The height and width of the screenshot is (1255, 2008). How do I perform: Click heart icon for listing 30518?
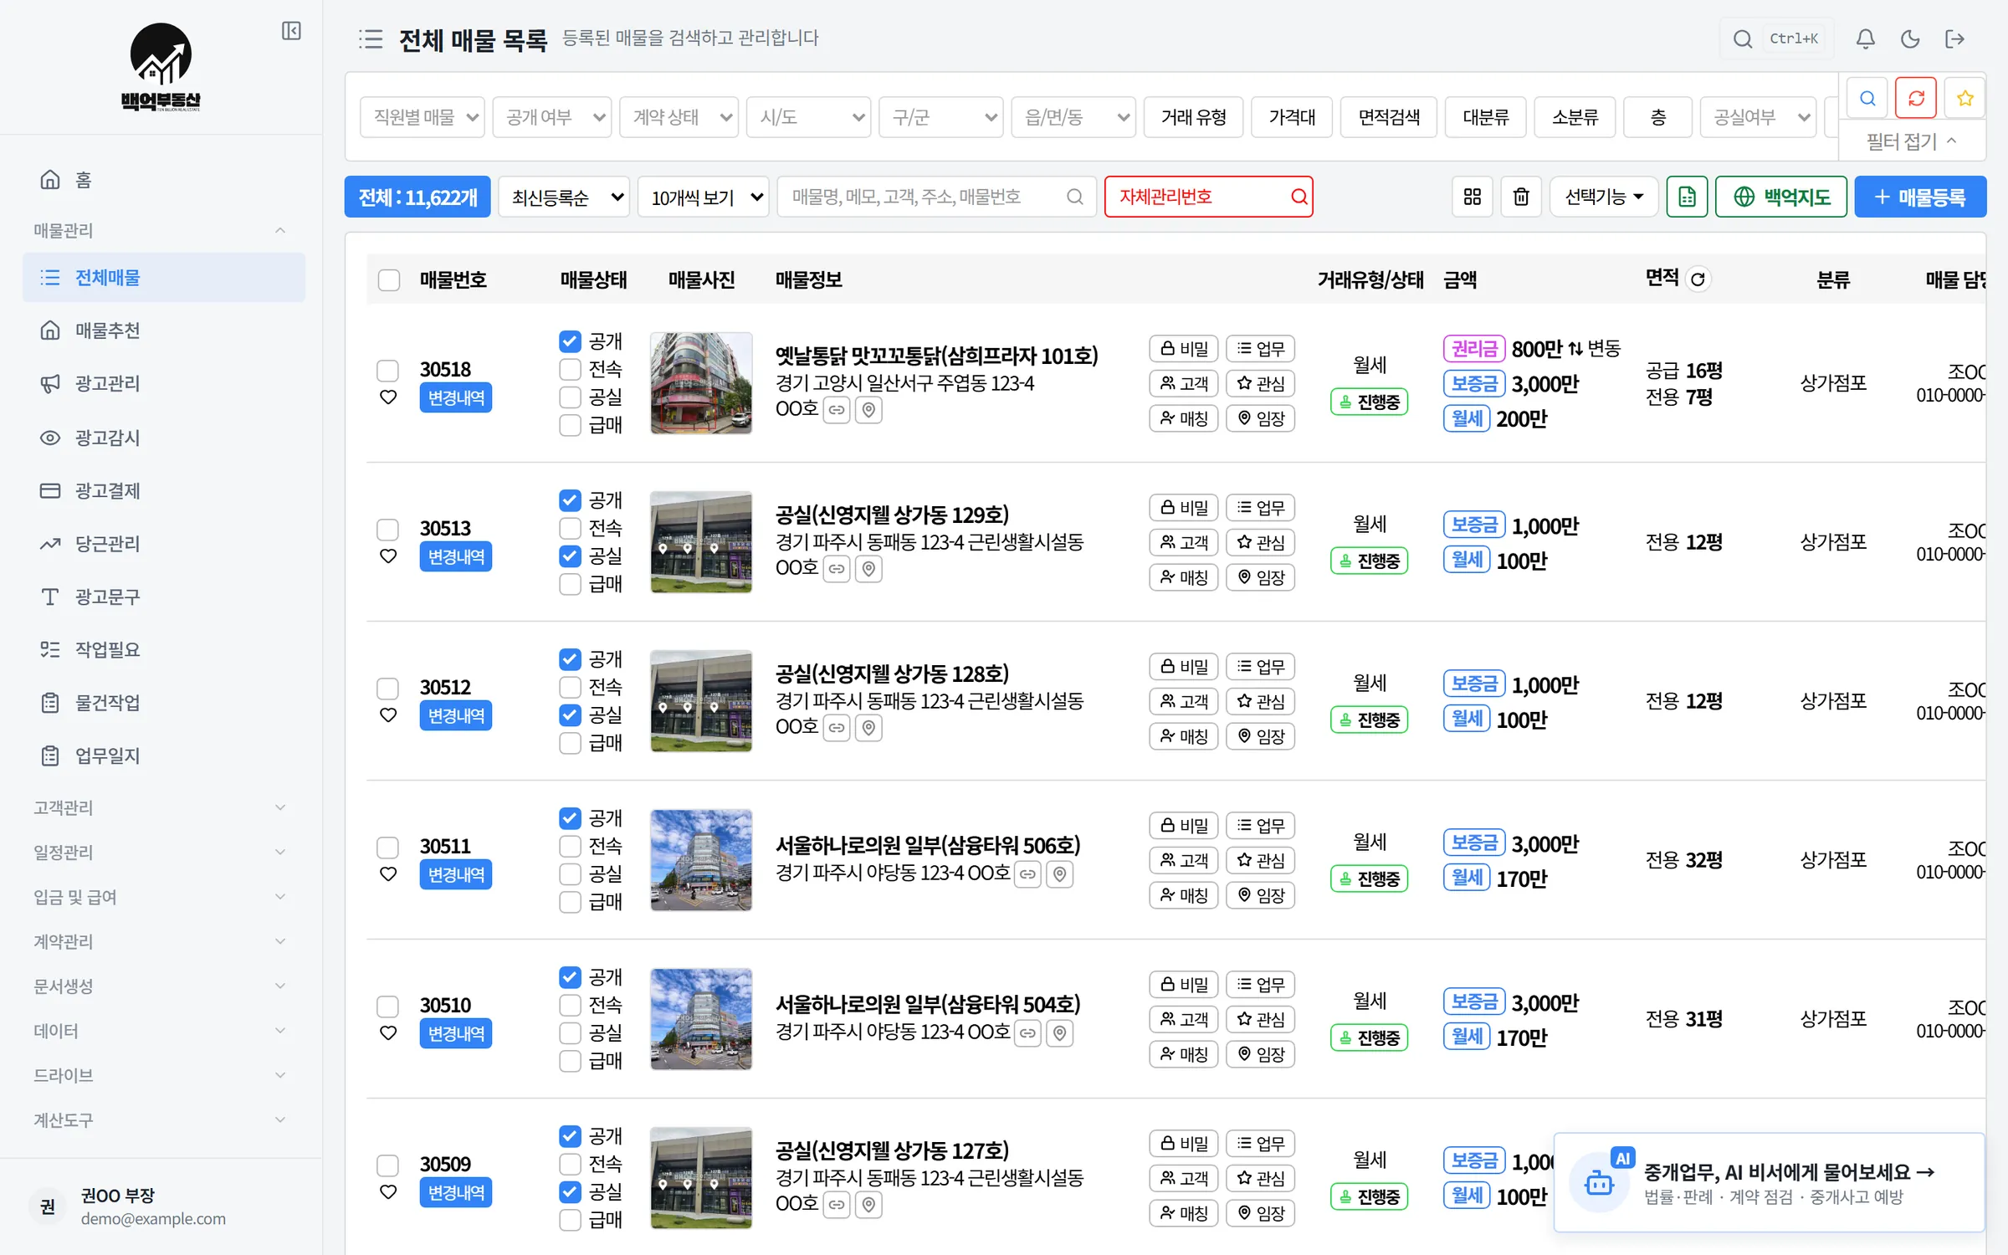point(388,397)
